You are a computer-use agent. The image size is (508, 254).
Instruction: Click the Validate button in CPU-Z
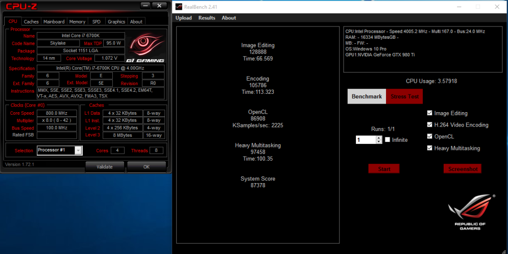click(105, 167)
